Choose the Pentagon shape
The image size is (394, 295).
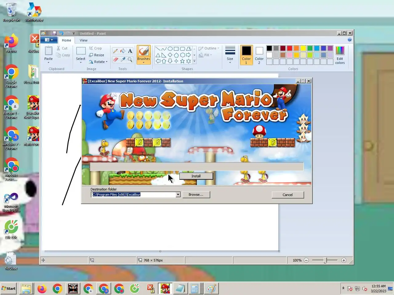pos(176,55)
